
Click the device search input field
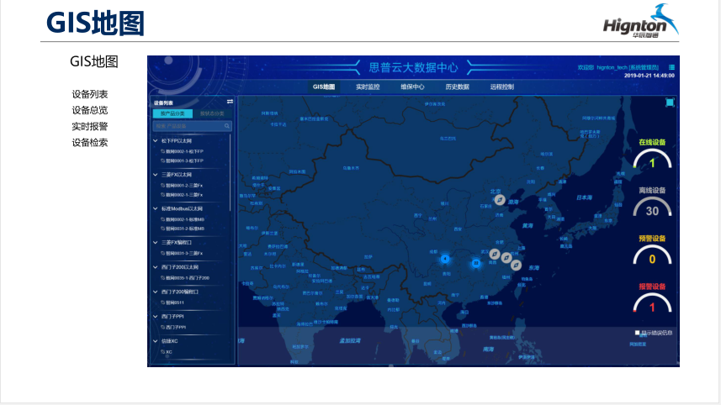pos(187,126)
